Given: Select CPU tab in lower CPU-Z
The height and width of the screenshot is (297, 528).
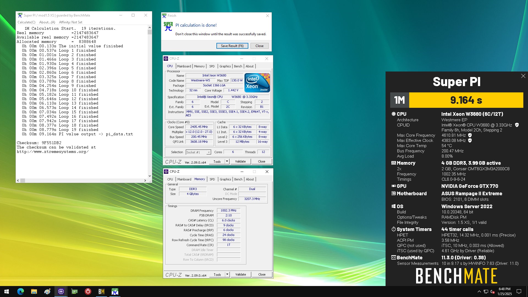Looking at the screenshot, I should click(x=170, y=179).
